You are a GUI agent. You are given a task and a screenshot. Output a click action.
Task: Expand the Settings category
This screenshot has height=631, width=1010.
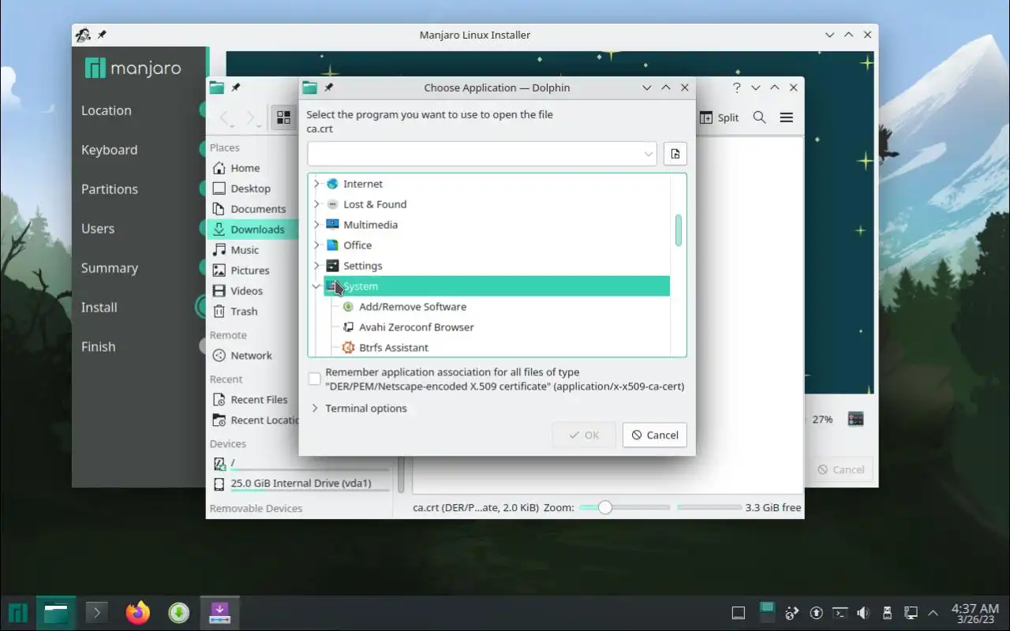click(317, 266)
